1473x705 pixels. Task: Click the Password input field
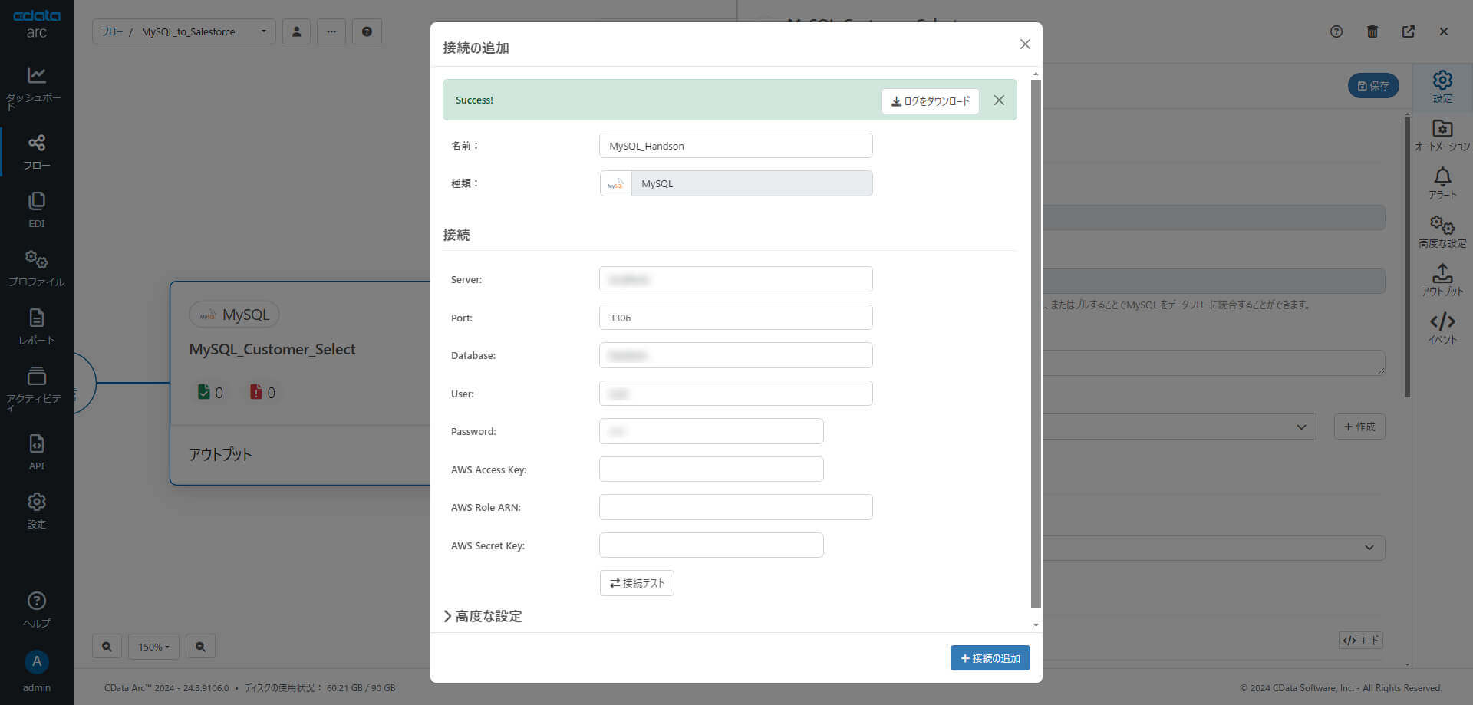coord(711,431)
